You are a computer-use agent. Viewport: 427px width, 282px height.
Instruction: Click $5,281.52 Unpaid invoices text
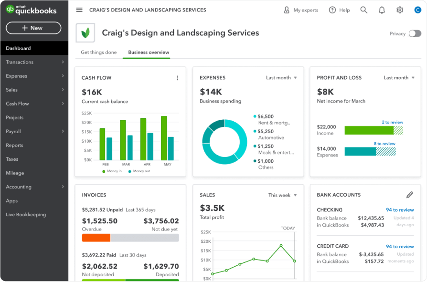102,209
